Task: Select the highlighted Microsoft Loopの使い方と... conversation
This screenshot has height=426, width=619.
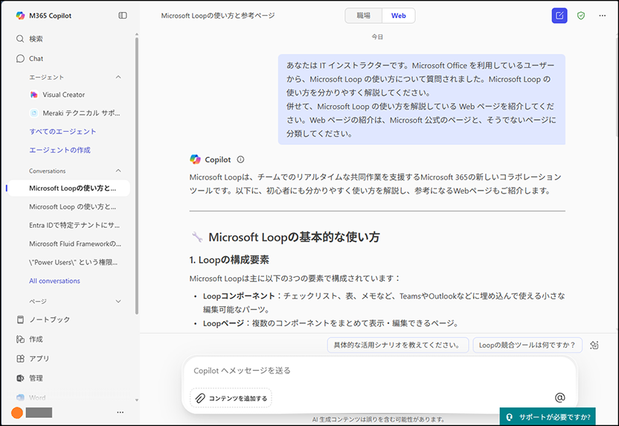Action: coord(68,188)
